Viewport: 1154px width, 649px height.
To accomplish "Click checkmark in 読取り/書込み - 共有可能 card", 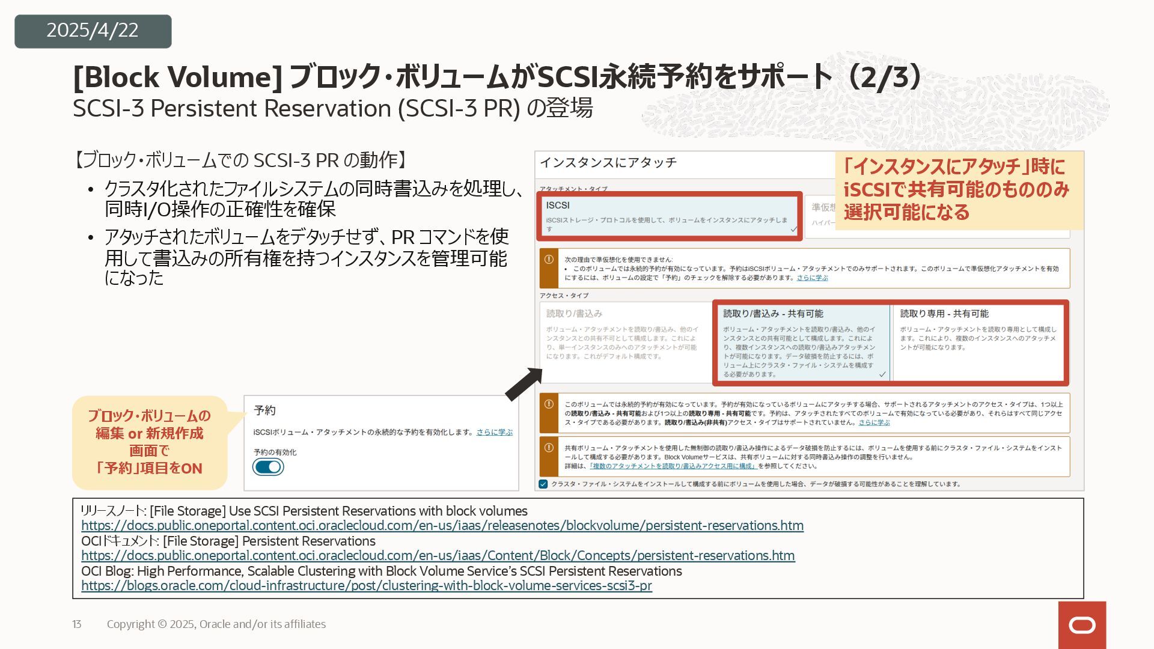I will (882, 374).
